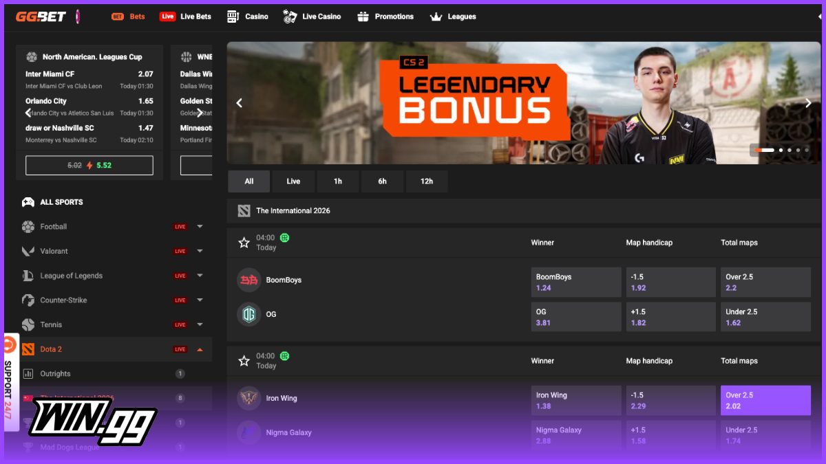
Task: Click the BoomBoys team logo
Action: [248, 280]
